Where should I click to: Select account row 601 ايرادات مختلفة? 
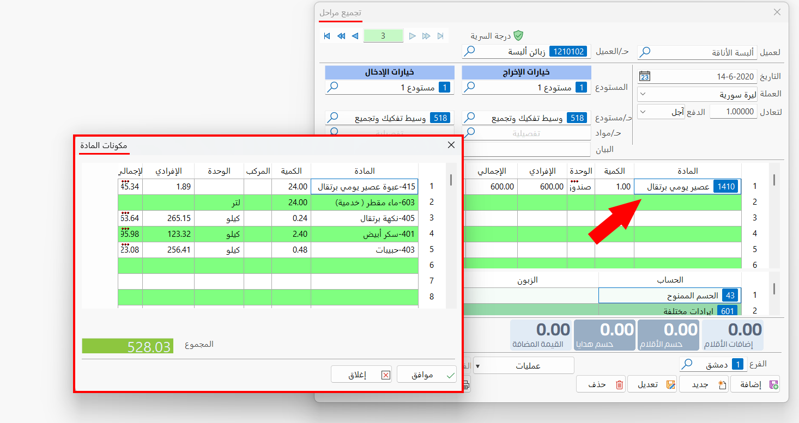point(670,311)
